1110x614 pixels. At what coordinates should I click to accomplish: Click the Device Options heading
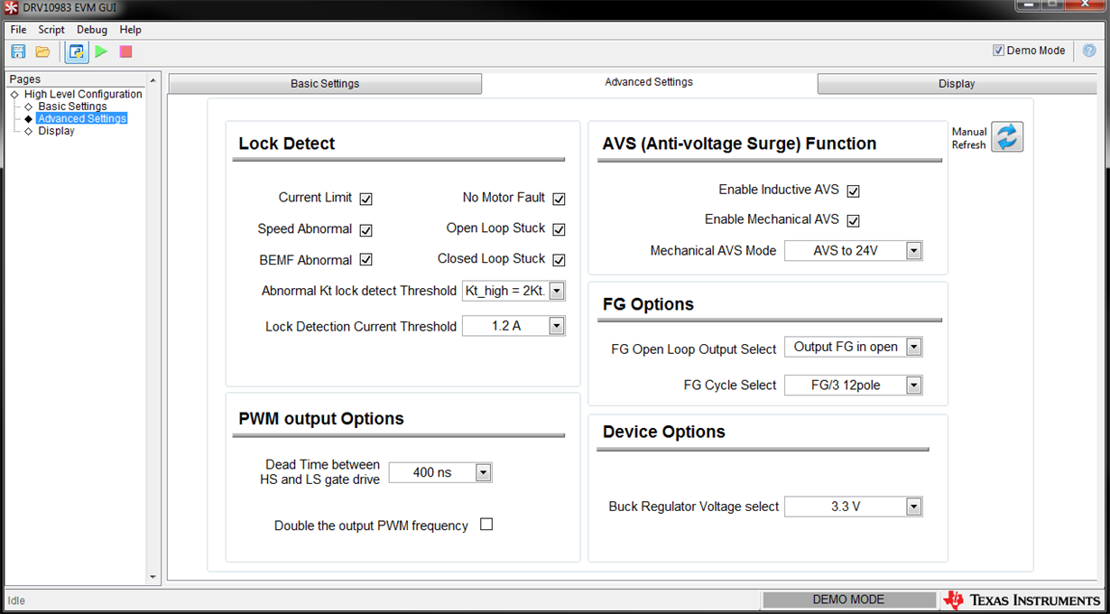[664, 432]
